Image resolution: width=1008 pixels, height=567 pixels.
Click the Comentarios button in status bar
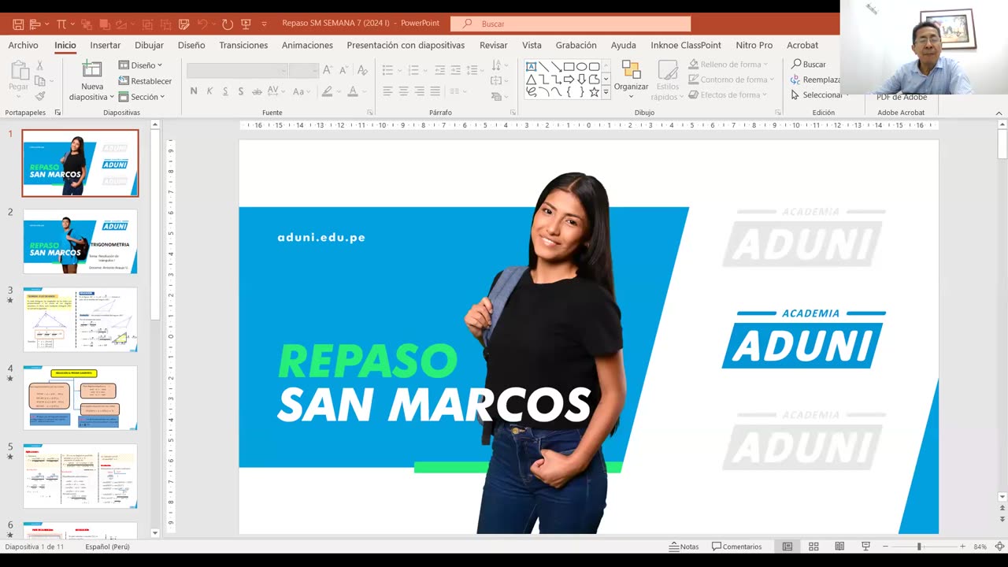pyautogui.click(x=736, y=547)
